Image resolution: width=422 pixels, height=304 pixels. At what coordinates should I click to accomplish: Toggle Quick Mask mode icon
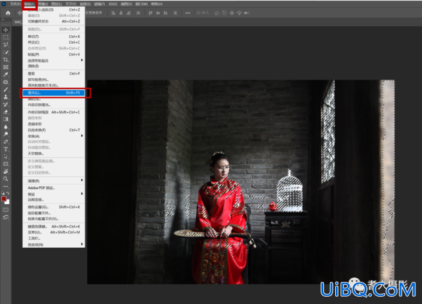pyautogui.click(x=5, y=210)
